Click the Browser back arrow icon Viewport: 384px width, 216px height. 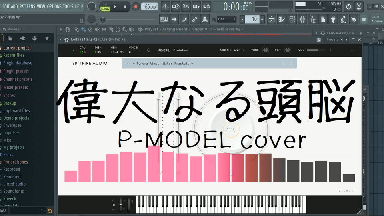click(x=4, y=29)
